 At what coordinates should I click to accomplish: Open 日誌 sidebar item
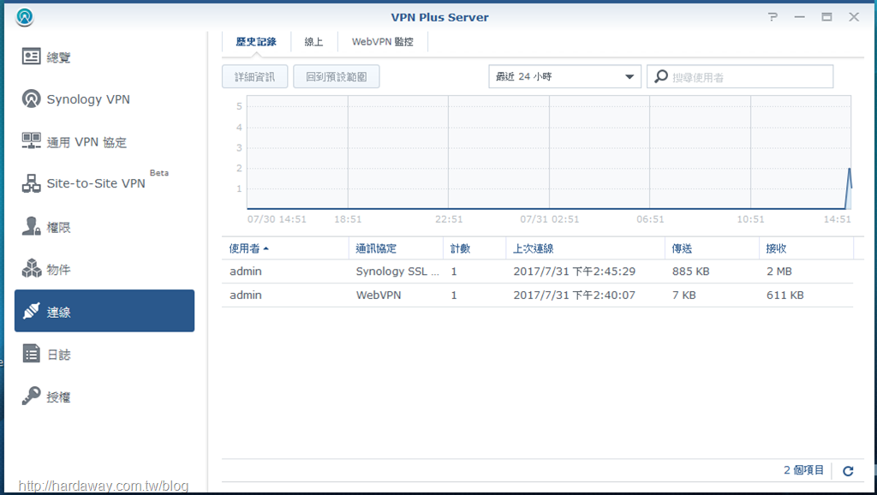click(x=104, y=354)
